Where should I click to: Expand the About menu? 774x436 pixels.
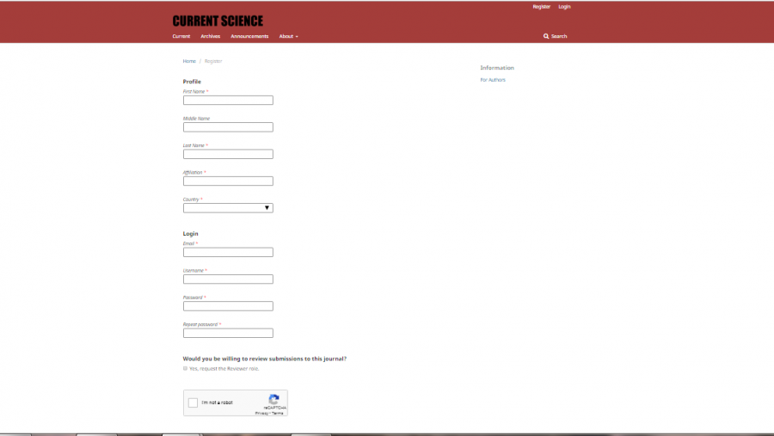(x=288, y=36)
